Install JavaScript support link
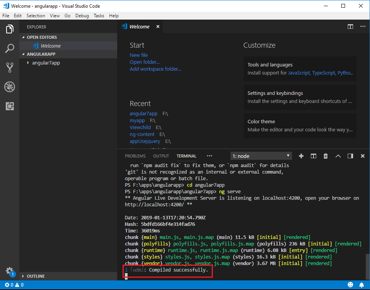The width and height of the screenshot is (370, 290). (299, 73)
